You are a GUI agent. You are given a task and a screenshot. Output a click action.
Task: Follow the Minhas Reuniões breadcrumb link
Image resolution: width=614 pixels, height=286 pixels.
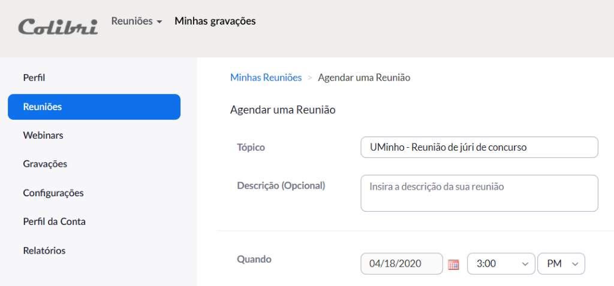point(266,78)
